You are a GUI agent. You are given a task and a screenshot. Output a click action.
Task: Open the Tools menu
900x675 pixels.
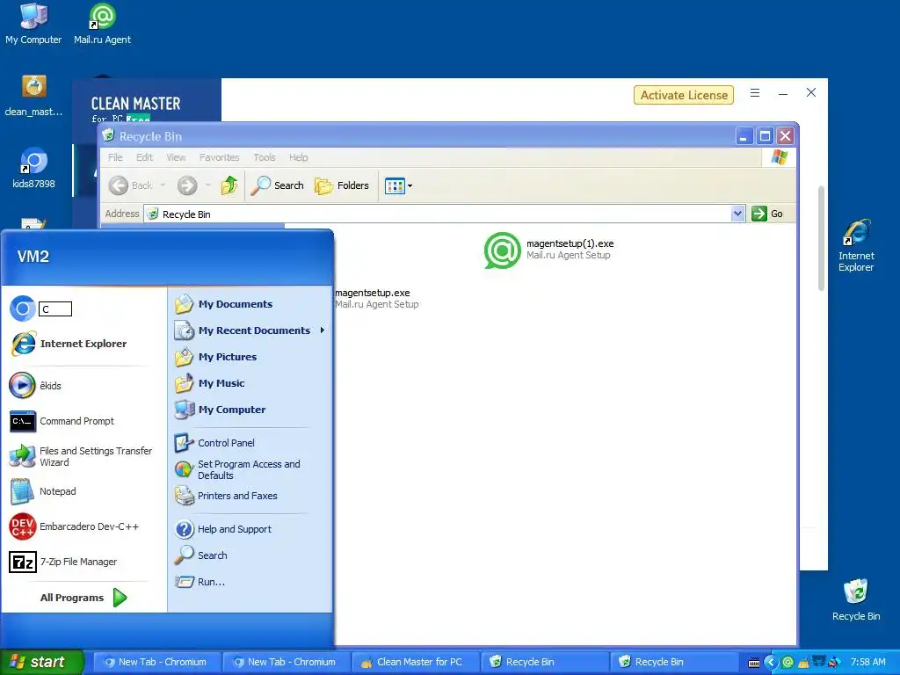265,157
